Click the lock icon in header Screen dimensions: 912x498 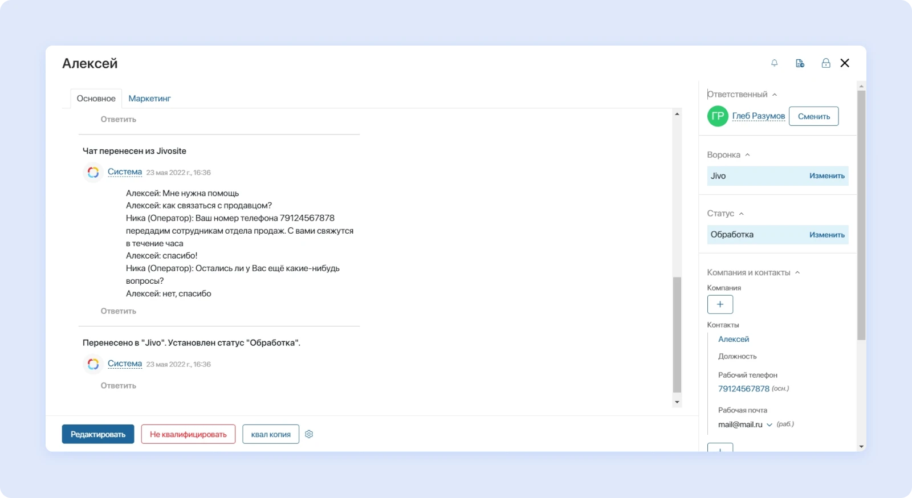825,63
